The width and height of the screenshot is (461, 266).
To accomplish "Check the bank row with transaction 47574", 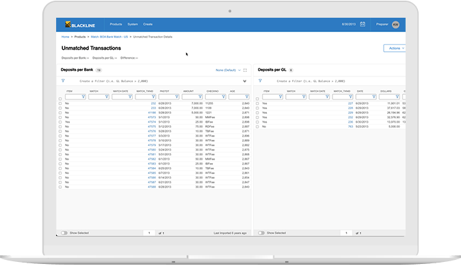I will click(x=60, y=122).
